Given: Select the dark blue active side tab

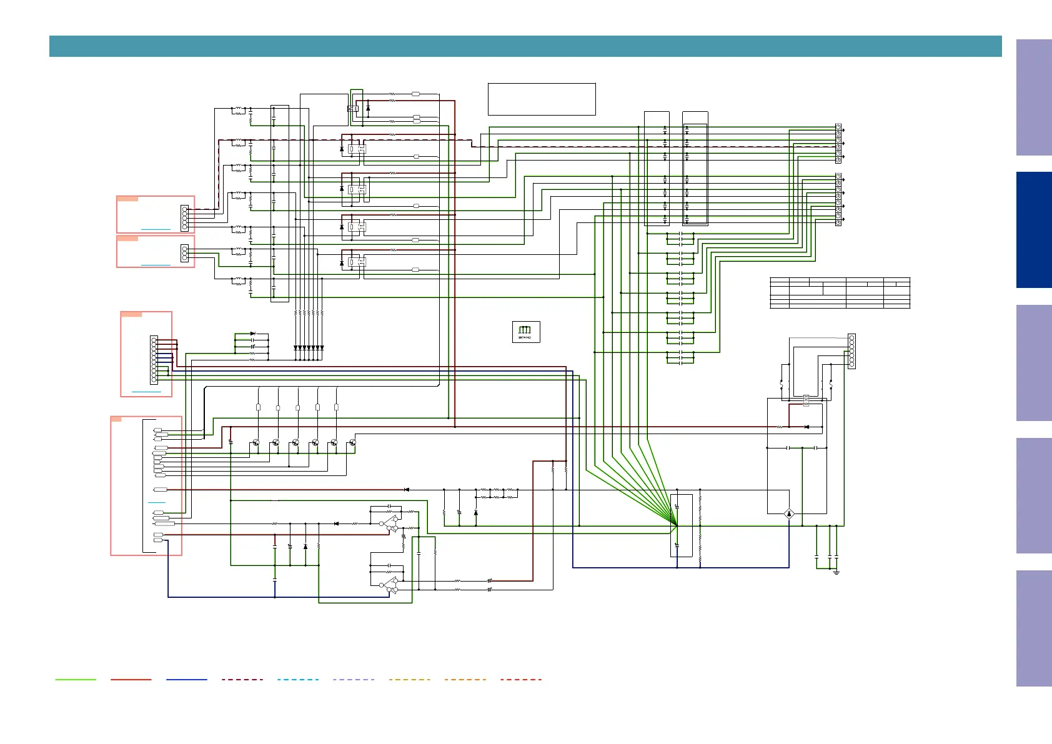Looking at the screenshot, I should pos(1034,230).
